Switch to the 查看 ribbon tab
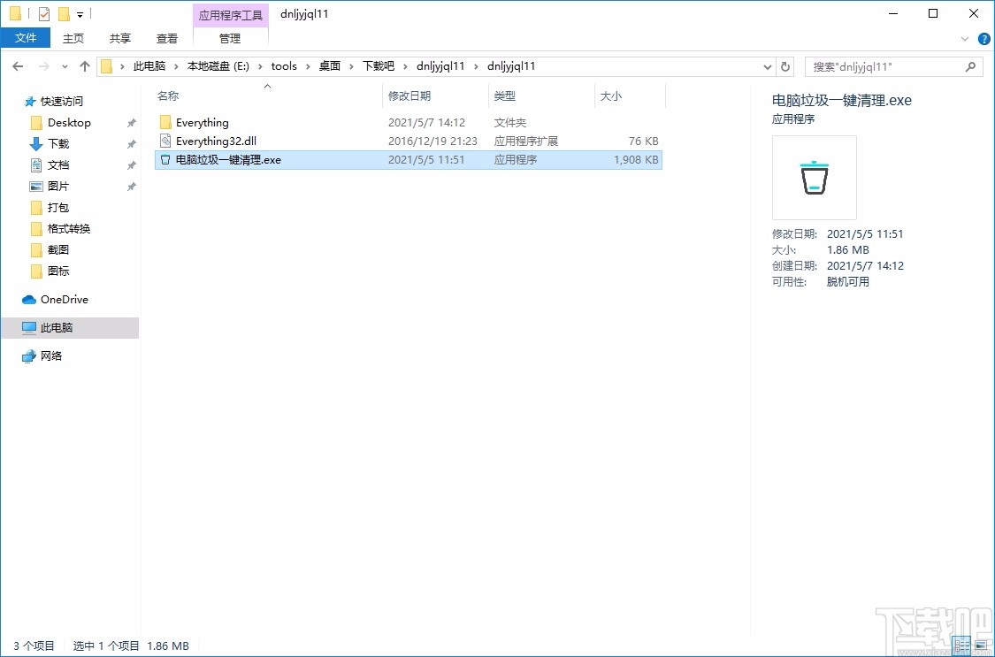Image resolution: width=995 pixels, height=657 pixels. (166, 38)
